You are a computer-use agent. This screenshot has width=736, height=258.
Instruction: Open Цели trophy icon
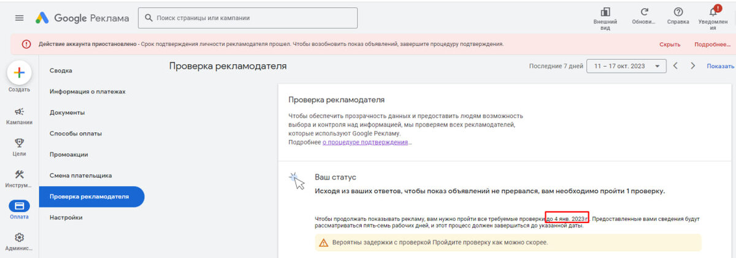click(19, 143)
